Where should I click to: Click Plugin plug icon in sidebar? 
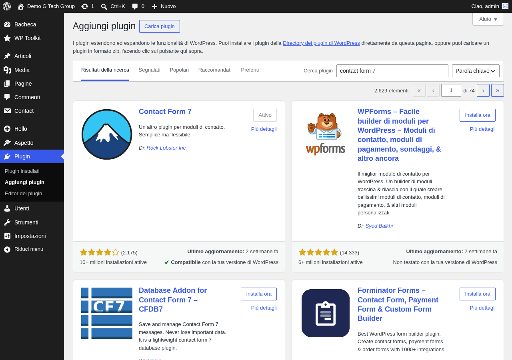point(7,156)
